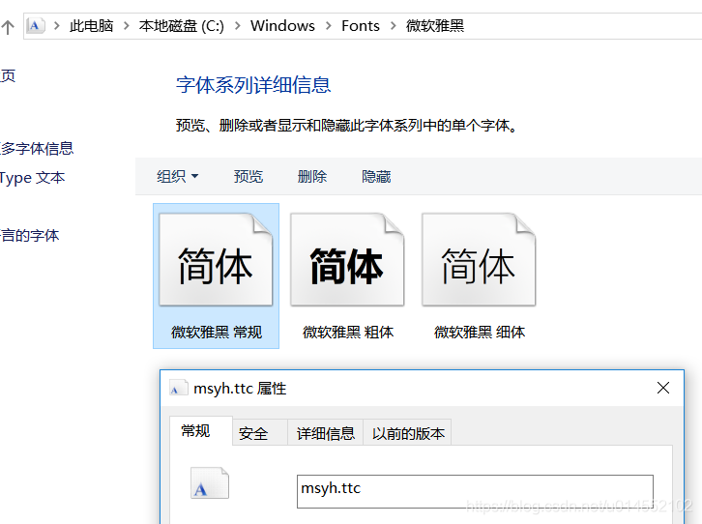Screen dimensions: 702x524
Task: Switch to 以前的版本 tab
Action: [407, 433]
